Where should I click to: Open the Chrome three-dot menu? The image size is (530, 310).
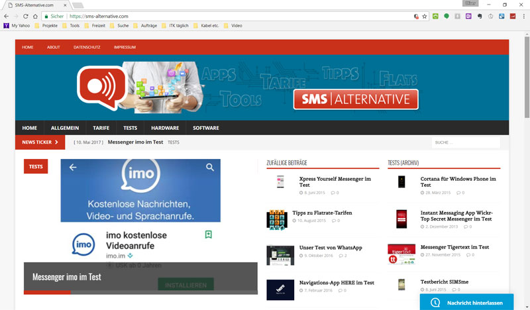tap(523, 16)
